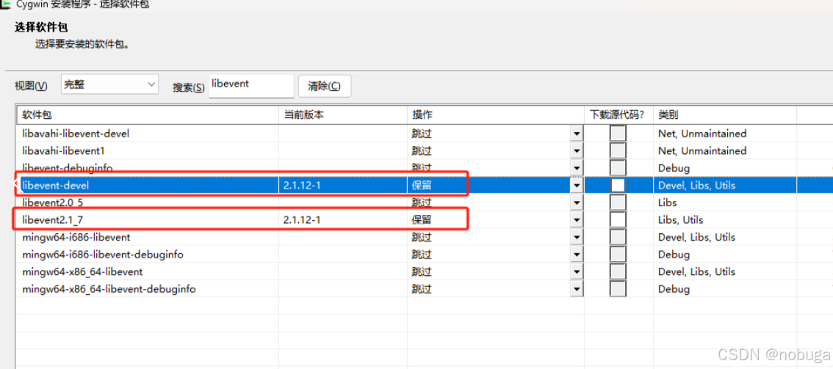Select the mingw64-x86_64-libevent package name

(x=82, y=272)
